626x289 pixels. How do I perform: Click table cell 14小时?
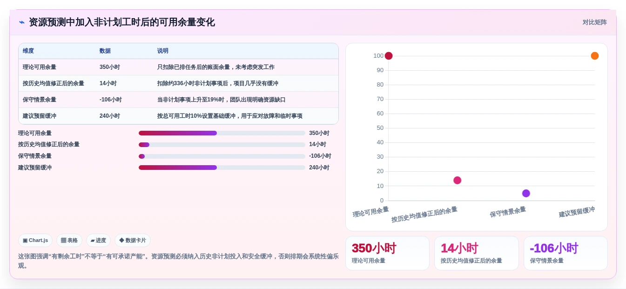108,84
